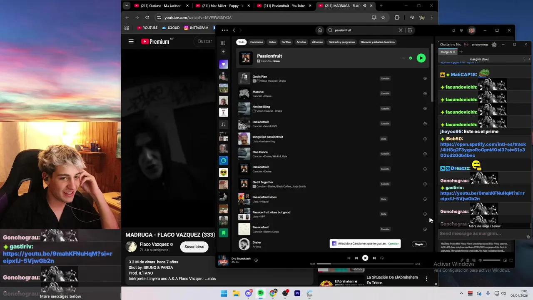This screenshot has height=300, width=533.
Task: Open Spotify home via house icon
Action: [319, 30]
